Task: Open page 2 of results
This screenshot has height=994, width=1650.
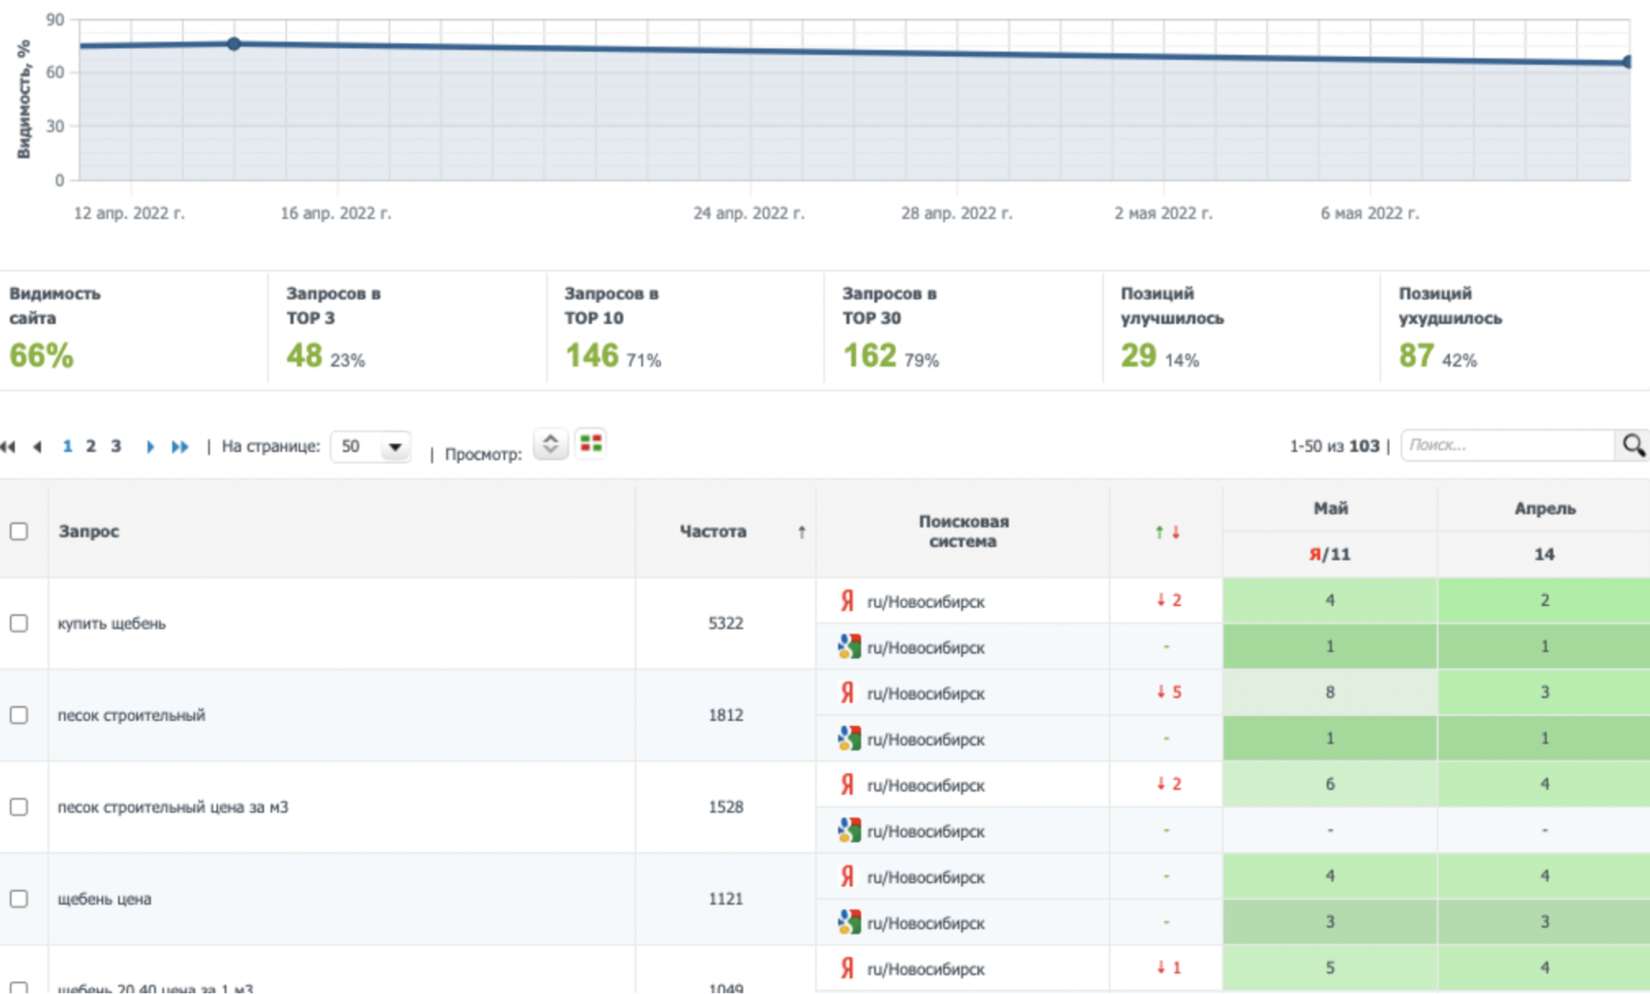Action: tap(91, 446)
